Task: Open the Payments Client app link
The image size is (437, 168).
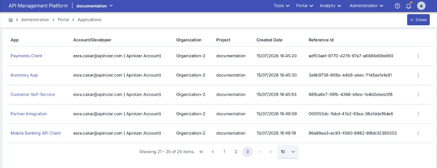Action: point(26,56)
